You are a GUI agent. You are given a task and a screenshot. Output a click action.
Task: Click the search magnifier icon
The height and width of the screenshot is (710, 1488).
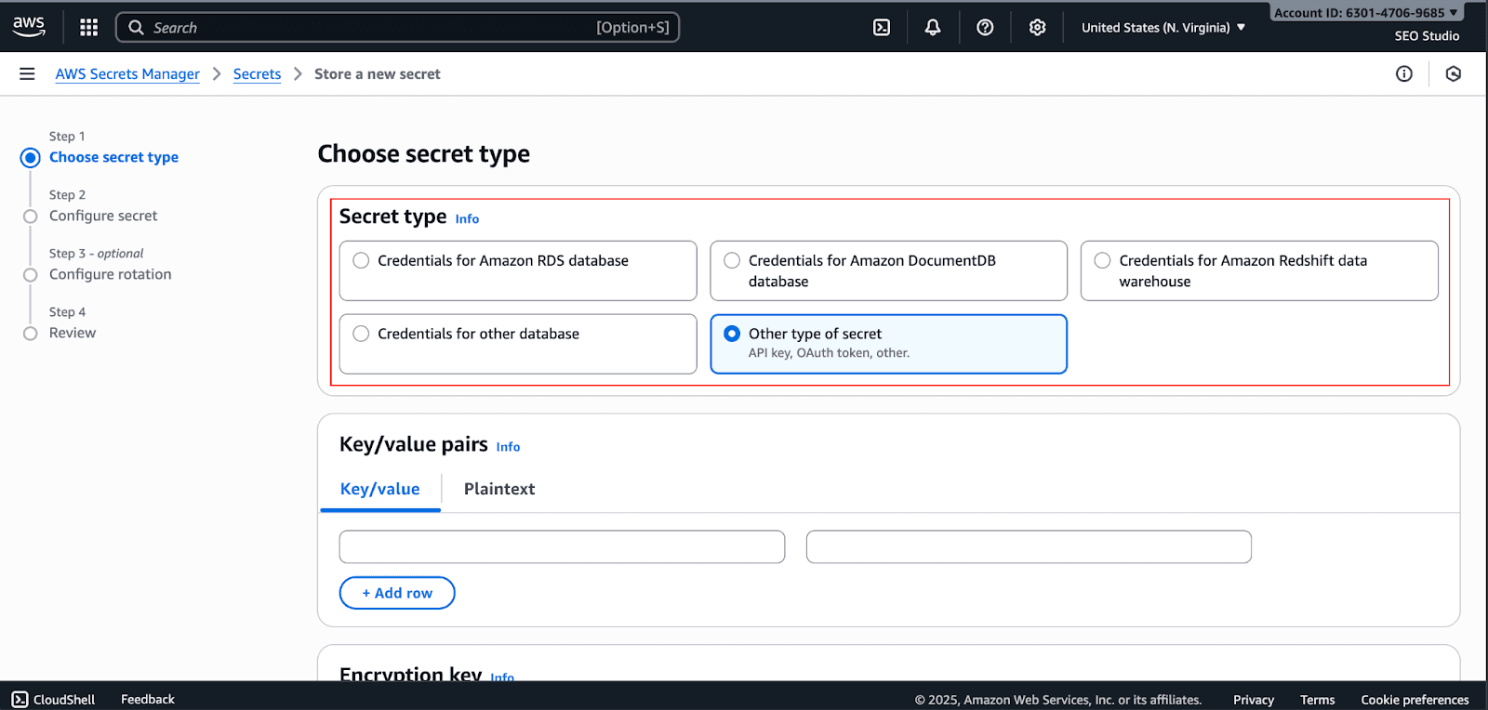pos(136,27)
